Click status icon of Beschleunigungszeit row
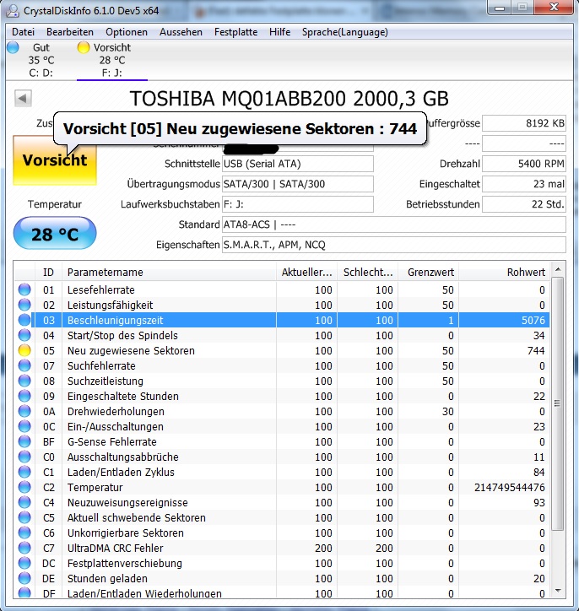579x611 pixels. coord(24,320)
